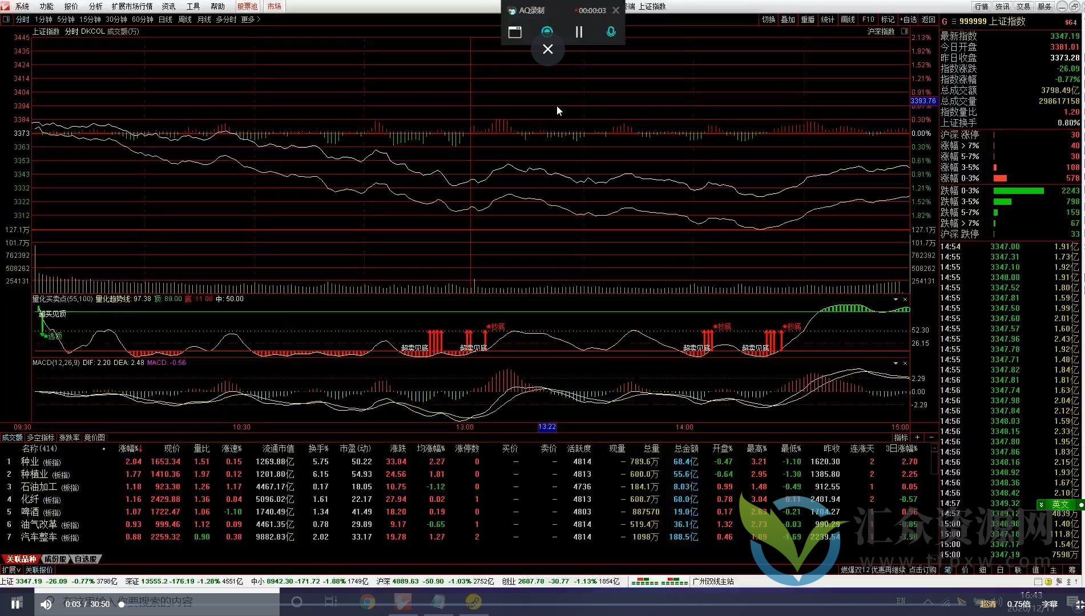Click the video progress slider handle
This screenshot has width=1085, height=616.
tap(122, 605)
